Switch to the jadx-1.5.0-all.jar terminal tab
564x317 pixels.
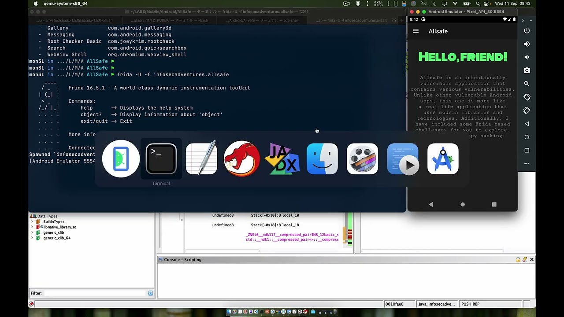pyautogui.click(x=74, y=20)
